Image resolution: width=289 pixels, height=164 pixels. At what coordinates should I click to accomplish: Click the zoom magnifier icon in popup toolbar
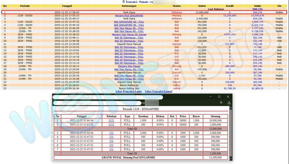tap(221, 102)
